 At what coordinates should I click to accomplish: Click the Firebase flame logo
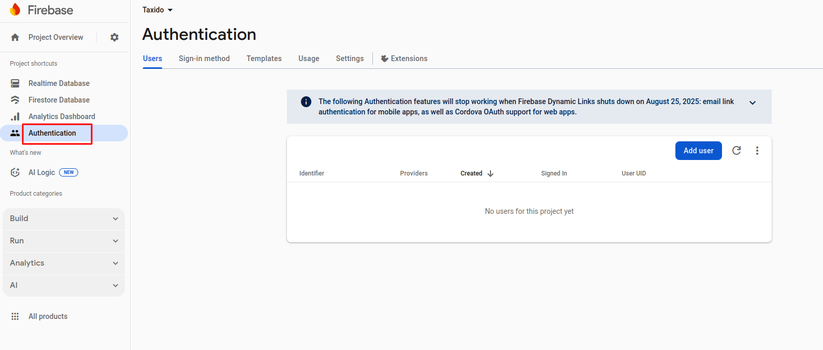pos(15,10)
